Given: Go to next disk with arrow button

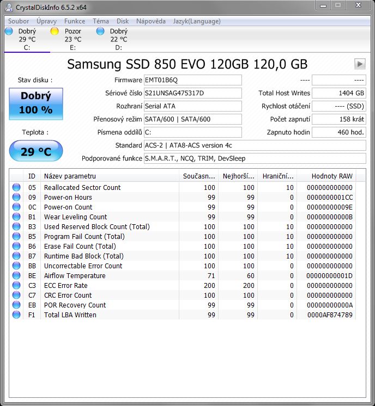Looking at the screenshot, I should (x=360, y=64).
